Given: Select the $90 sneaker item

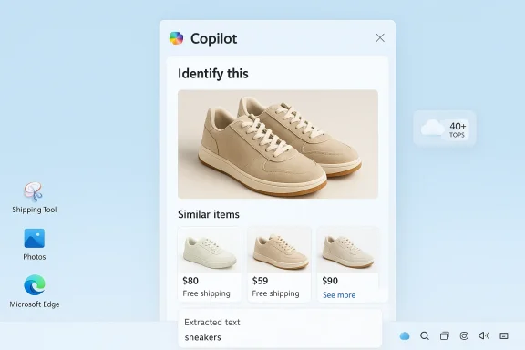Looking at the screenshot, I should tap(348, 264).
